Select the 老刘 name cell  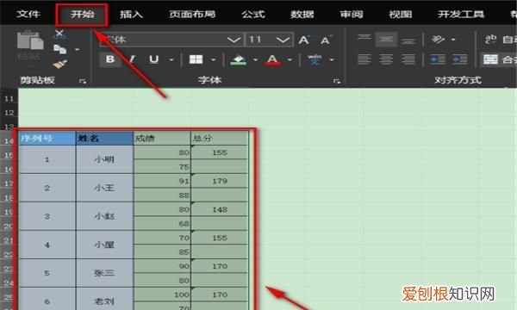[x=104, y=299]
